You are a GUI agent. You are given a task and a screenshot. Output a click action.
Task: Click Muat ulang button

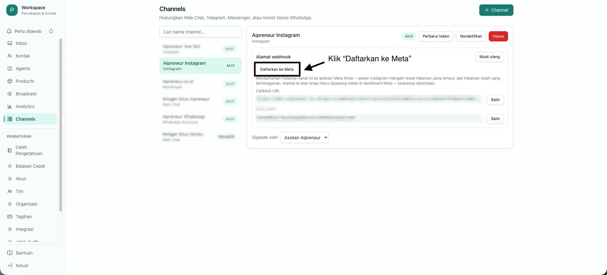[x=489, y=57]
